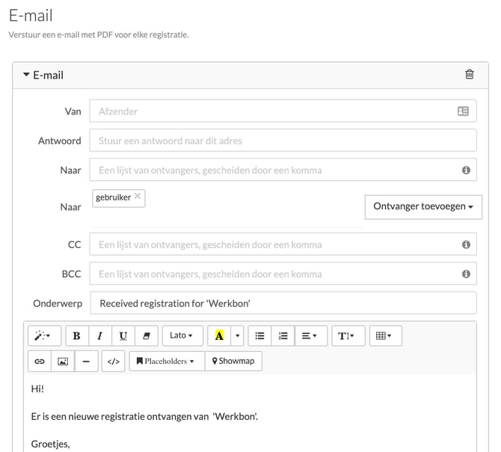The height and width of the screenshot is (452, 501).
Task: Apply the yellow highlight text color
Action: pyautogui.click(x=219, y=335)
